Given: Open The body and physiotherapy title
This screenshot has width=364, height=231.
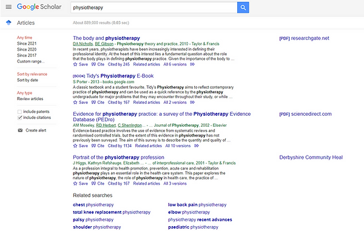Looking at the screenshot, I should tap(106, 38).
